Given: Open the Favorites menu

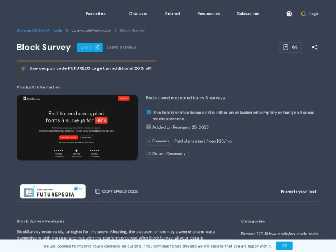Looking at the screenshot, I should pos(96,13).
